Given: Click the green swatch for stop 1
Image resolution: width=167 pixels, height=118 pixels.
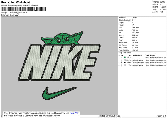Looking at the screenshot, I should pos(125,58).
